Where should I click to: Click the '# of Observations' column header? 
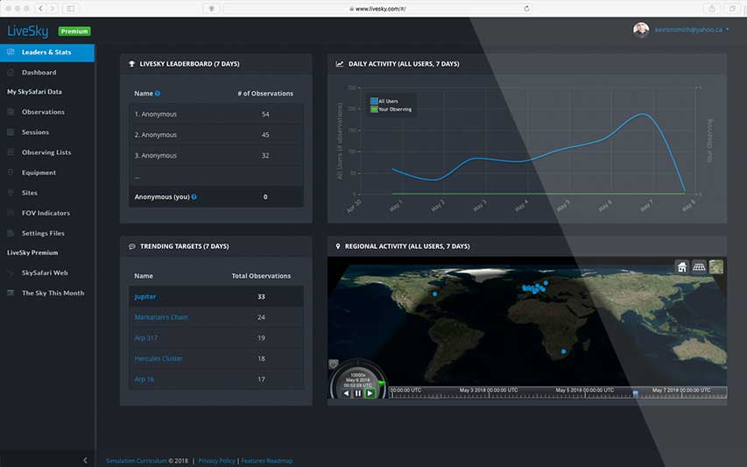(265, 94)
